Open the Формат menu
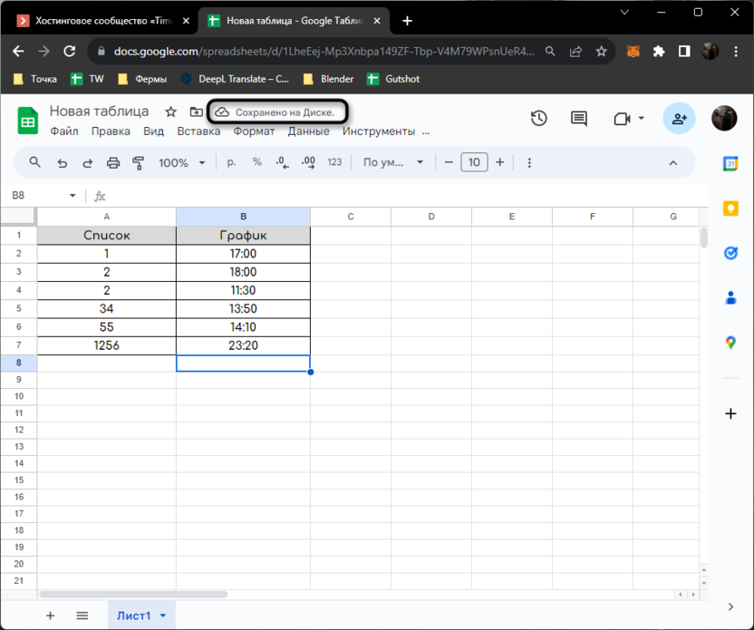The width and height of the screenshot is (754, 630). (254, 131)
